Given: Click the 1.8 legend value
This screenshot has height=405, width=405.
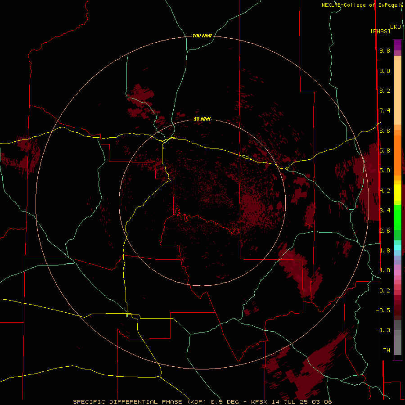Looking at the screenshot, I should pyautogui.click(x=385, y=251).
